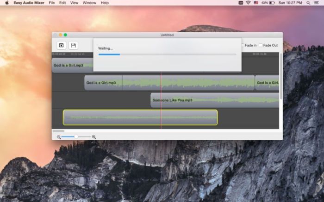Image resolution: width=324 pixels, height=202 pixels.
Task: Click the 43% battery percentage text
Action: 264,3
